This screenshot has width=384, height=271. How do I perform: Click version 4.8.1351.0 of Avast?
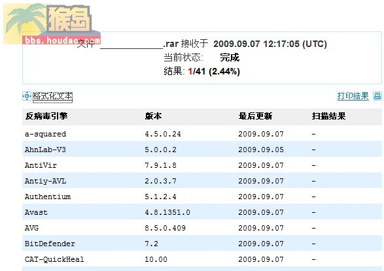(x=167, y=212)
